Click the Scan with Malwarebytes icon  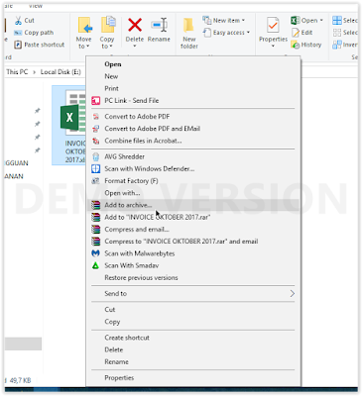pyautogui.click(x=95, y=253)
